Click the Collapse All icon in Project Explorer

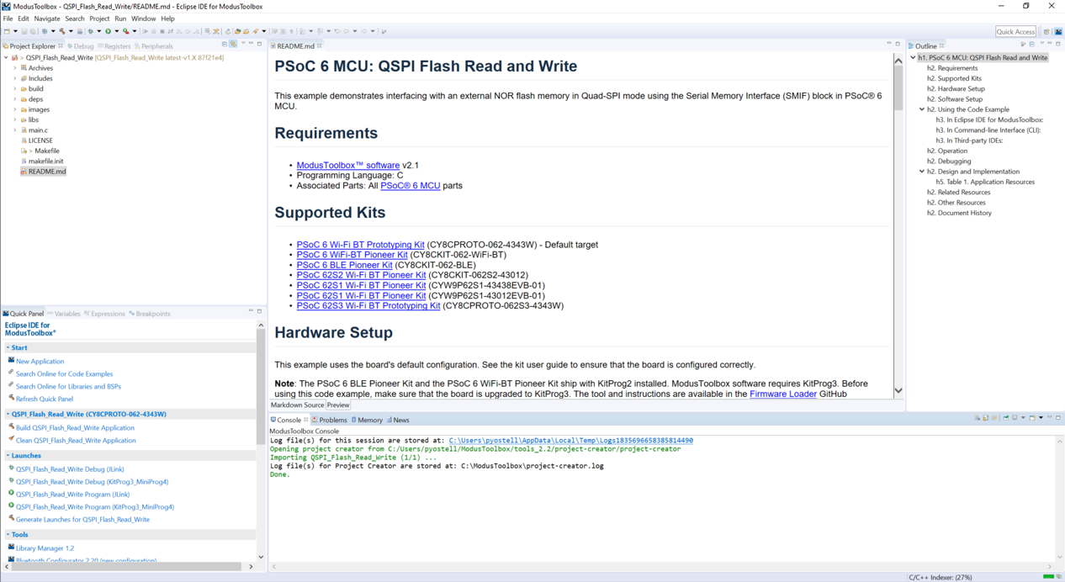point(225,45)
